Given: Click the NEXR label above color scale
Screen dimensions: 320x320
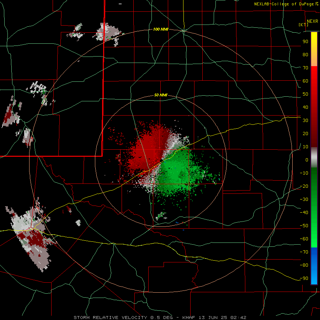Looking at the screenshot, I should click(x=313, y=21).
